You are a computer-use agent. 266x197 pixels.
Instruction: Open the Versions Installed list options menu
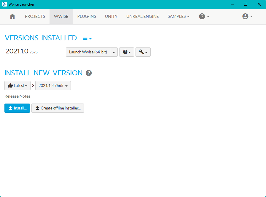point(87,39)
